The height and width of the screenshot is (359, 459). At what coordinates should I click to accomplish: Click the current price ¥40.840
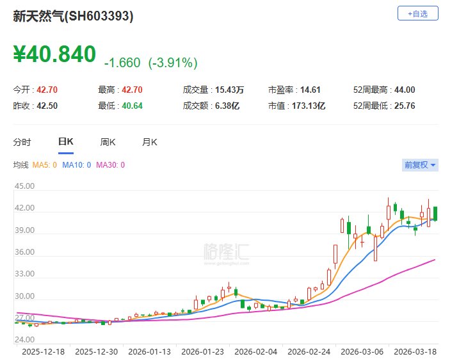pyautogui.click(x=54, y=54)
